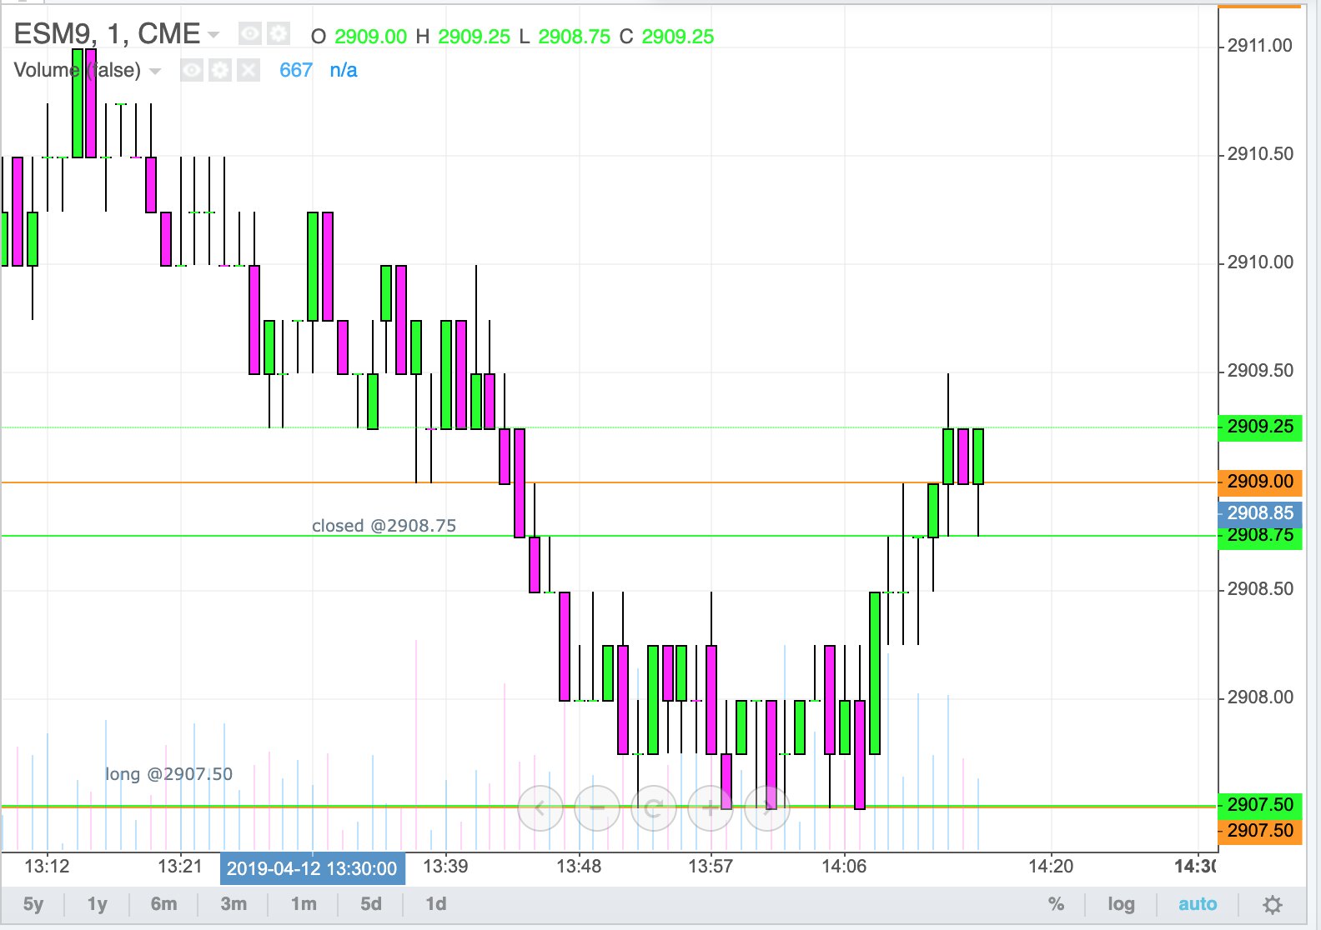Click the scroll chart left arrow button
The height and width of the screenshot is (930, 1321).
click(x=540, y=807)
